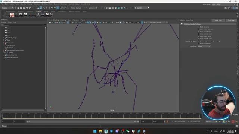Open the Sign In dropdown
The width and height of the screenshot is (239, 134).
(x=142, y=8)
